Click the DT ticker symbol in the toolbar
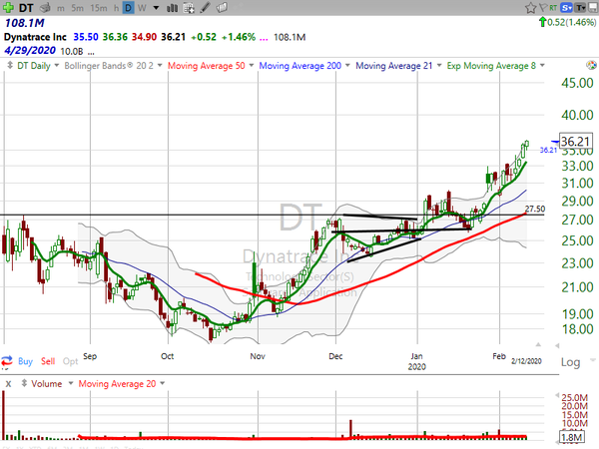 tap(26, 8)
